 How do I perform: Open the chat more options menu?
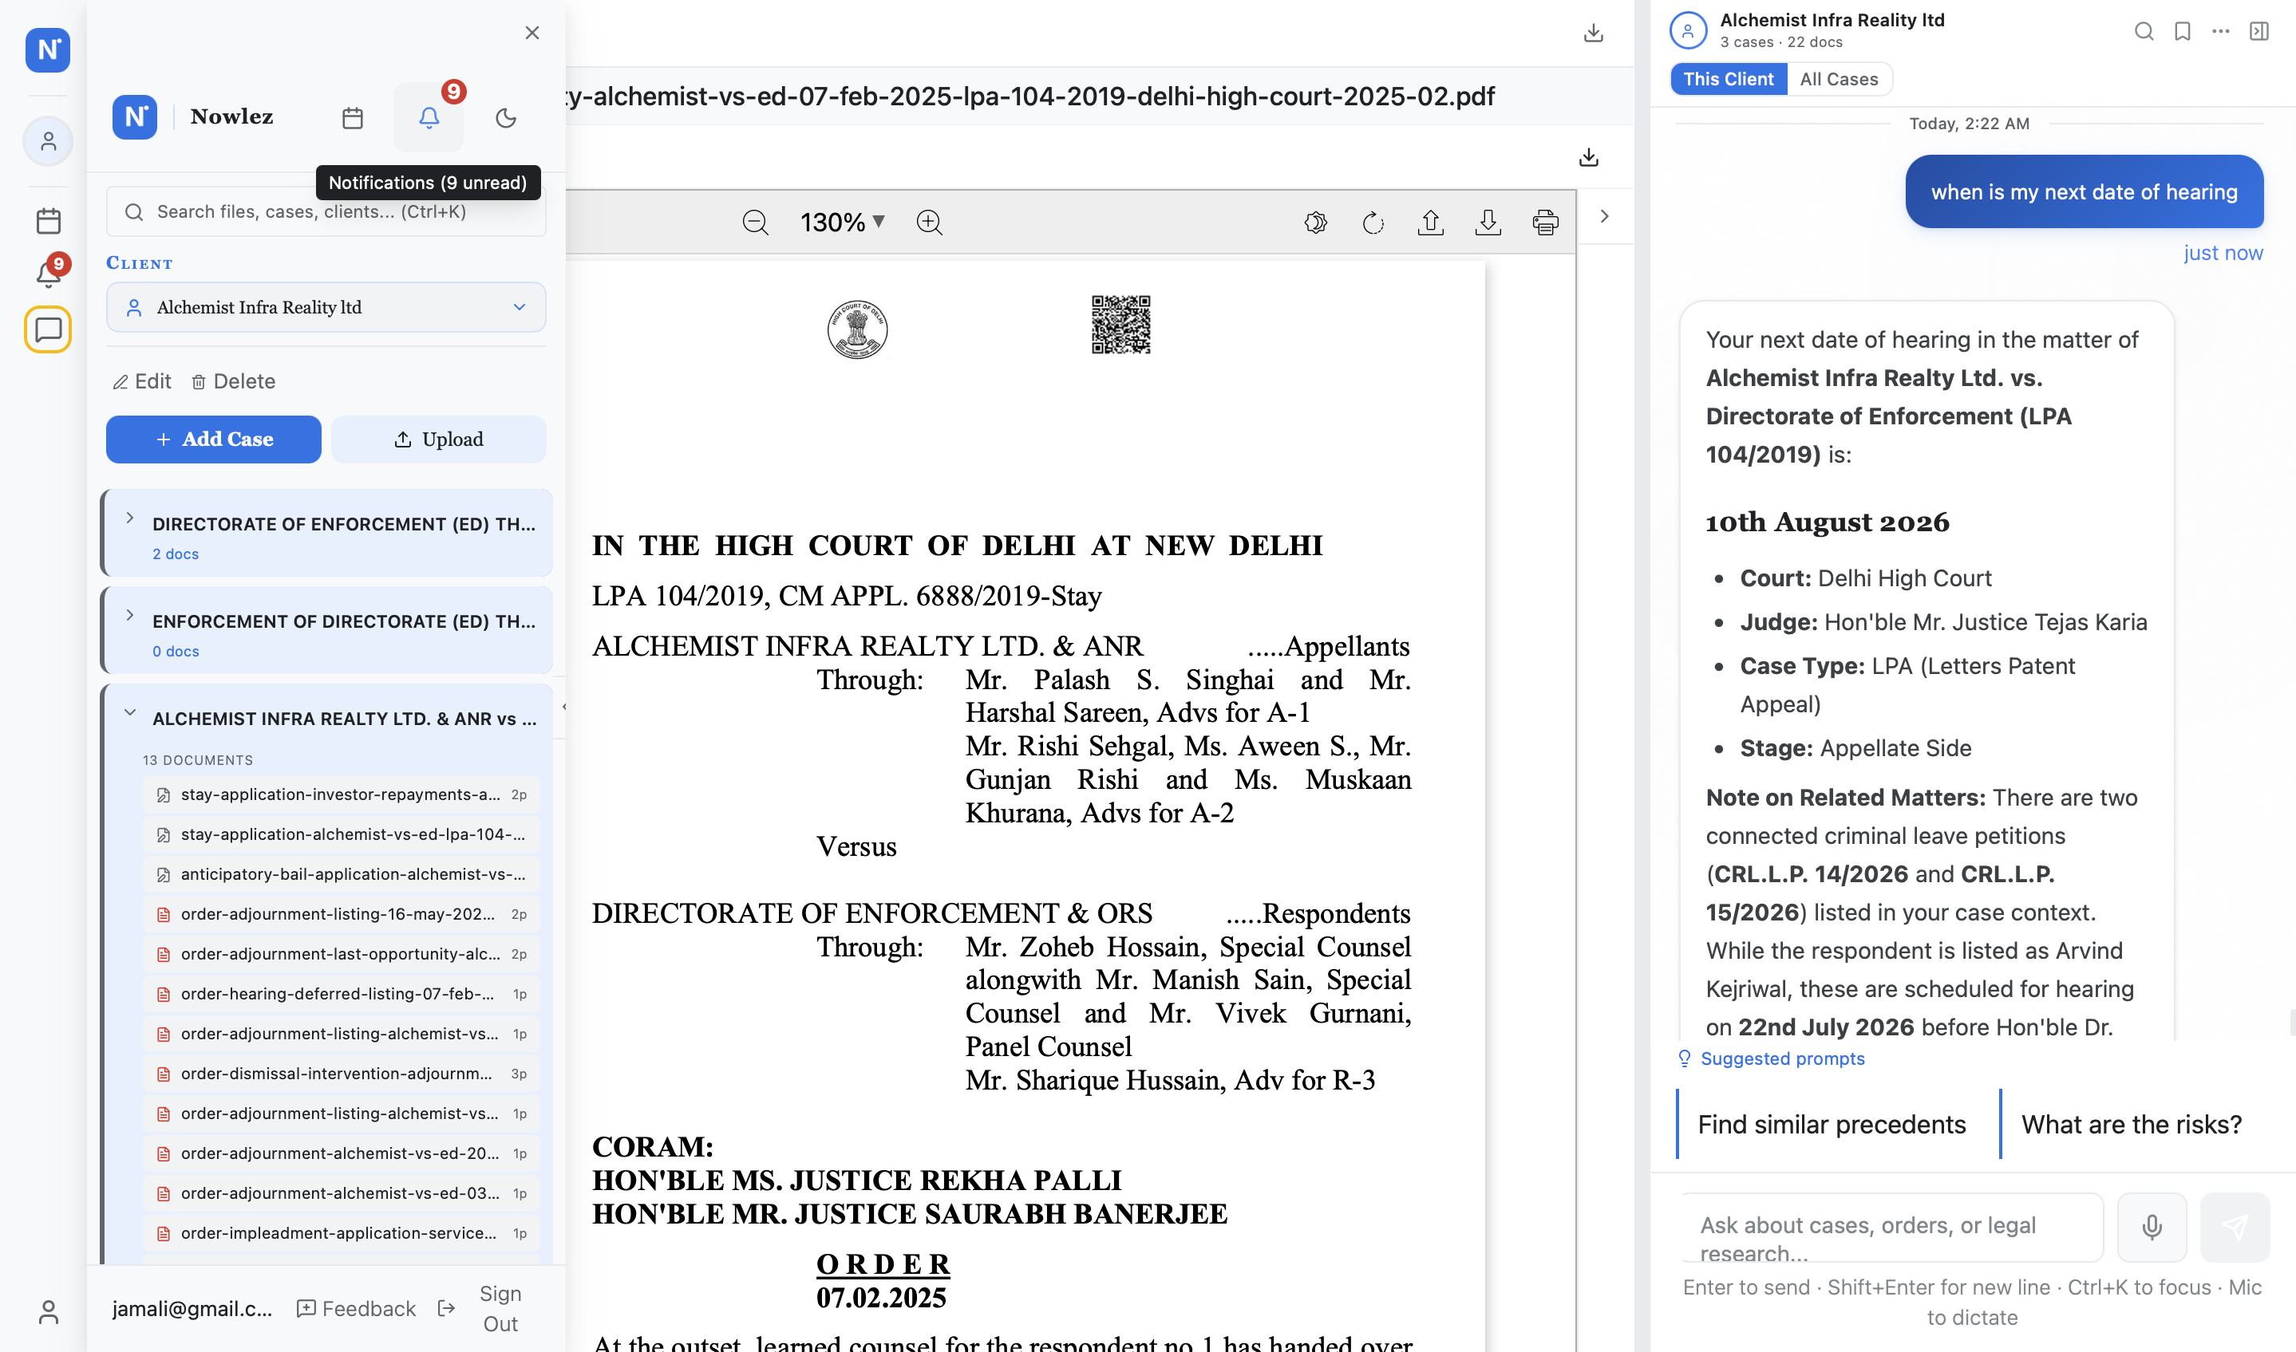click(x=2220, y=31)
